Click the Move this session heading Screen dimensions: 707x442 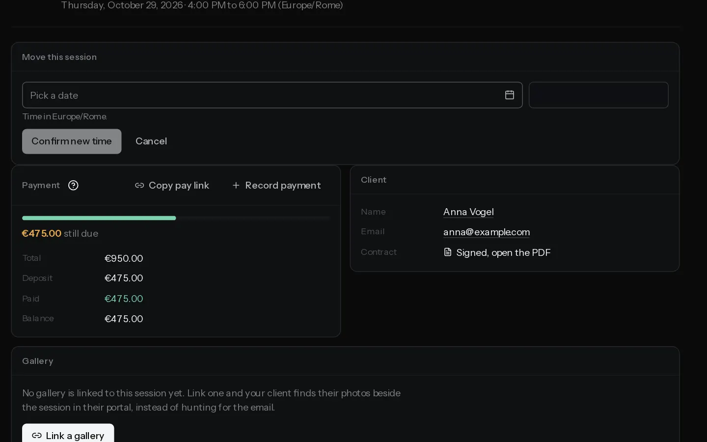click(x=59, y=57)
